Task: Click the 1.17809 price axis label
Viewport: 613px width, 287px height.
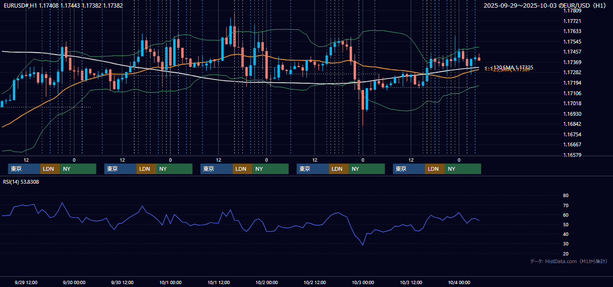Action: click(572, 11)
